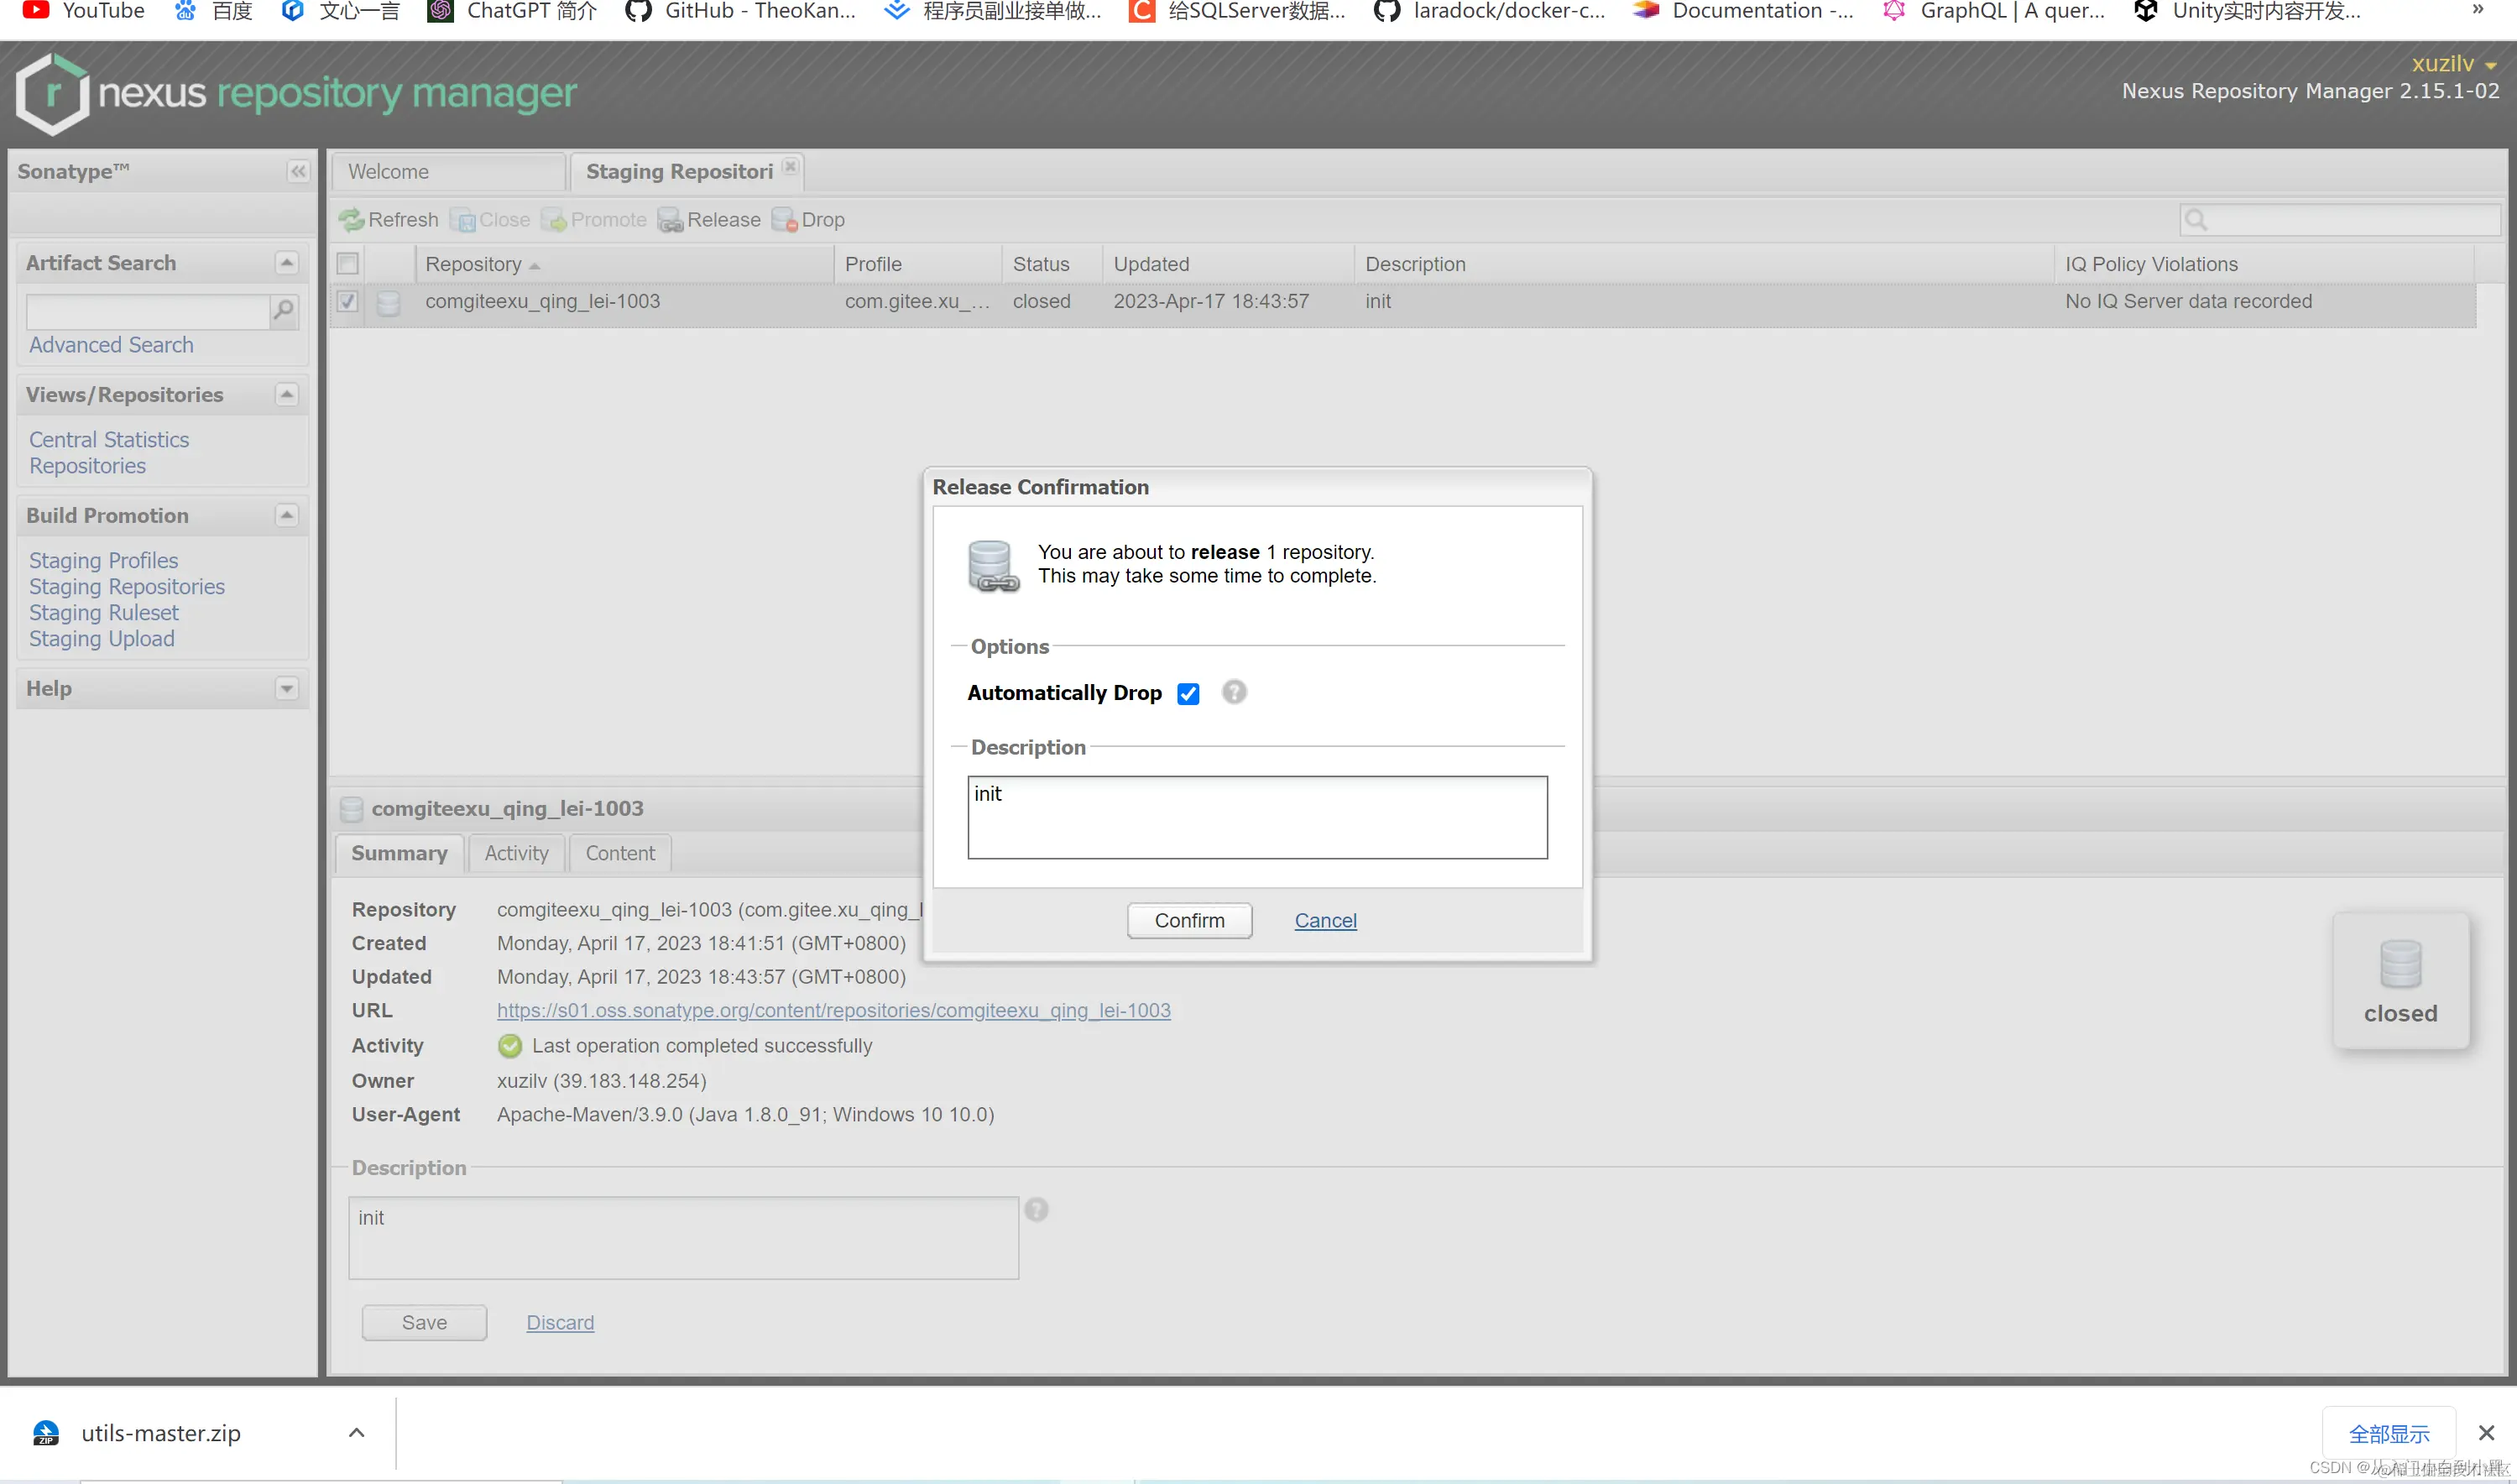2517x1484 pixels.
Task: Open the GraphQL bookmark
Action: coord(1993,11)
